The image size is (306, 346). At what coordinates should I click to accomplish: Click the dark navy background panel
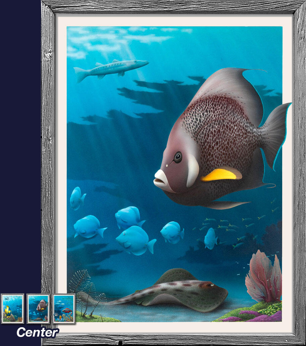(x=20, y=134)
